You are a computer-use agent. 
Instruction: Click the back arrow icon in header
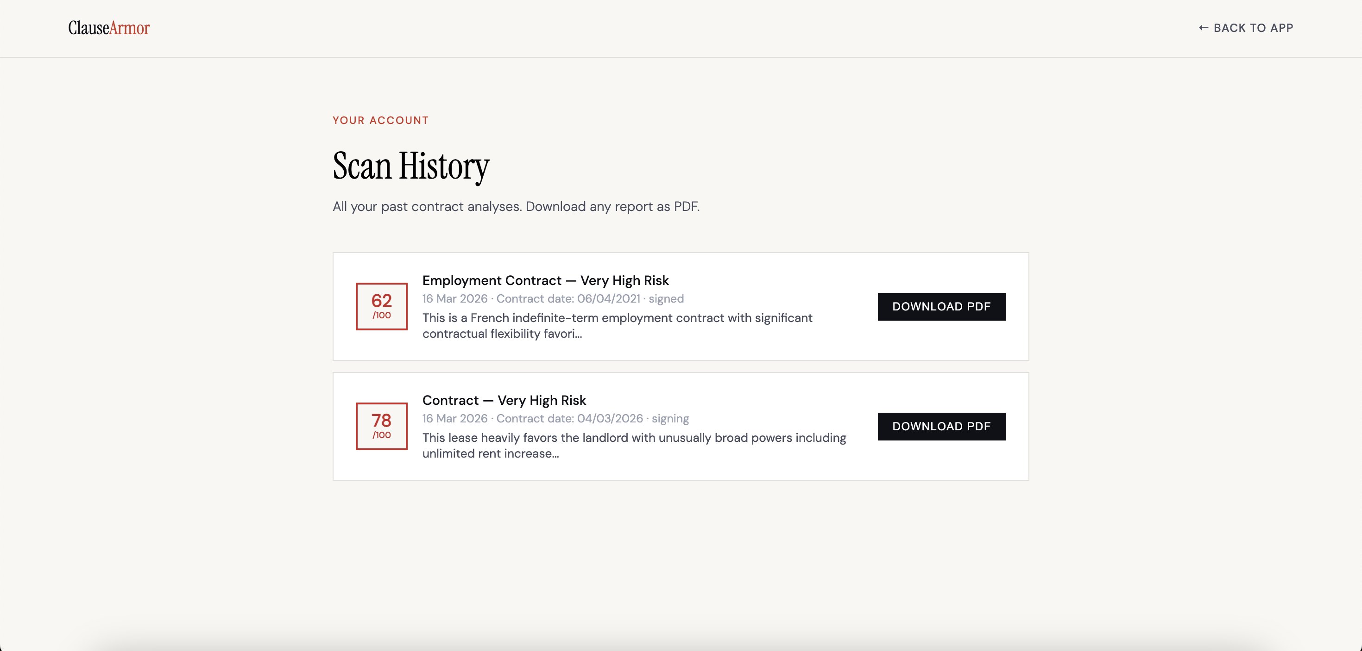point(1204,28)
